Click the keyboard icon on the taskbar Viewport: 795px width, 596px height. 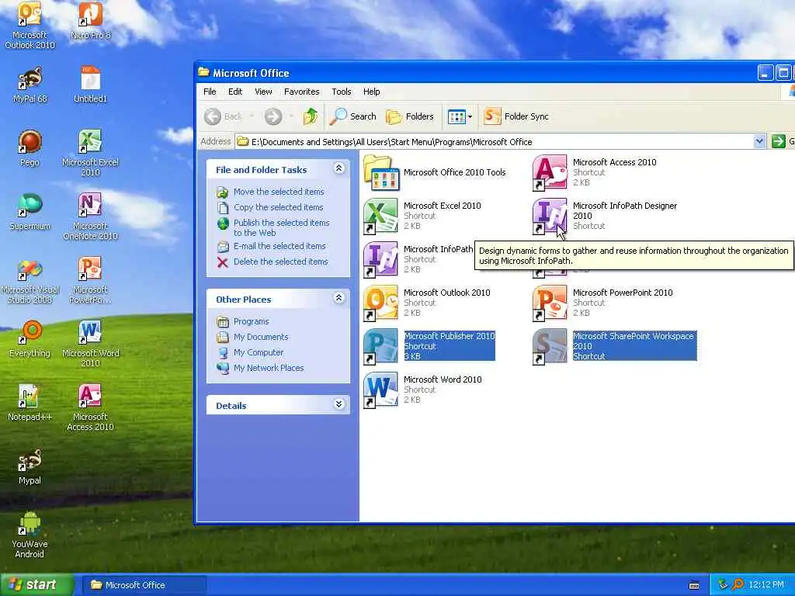tap(694, 585)
